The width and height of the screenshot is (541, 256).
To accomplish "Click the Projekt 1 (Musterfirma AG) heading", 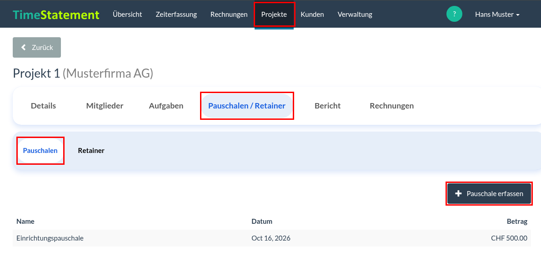I will pos(83,74).
